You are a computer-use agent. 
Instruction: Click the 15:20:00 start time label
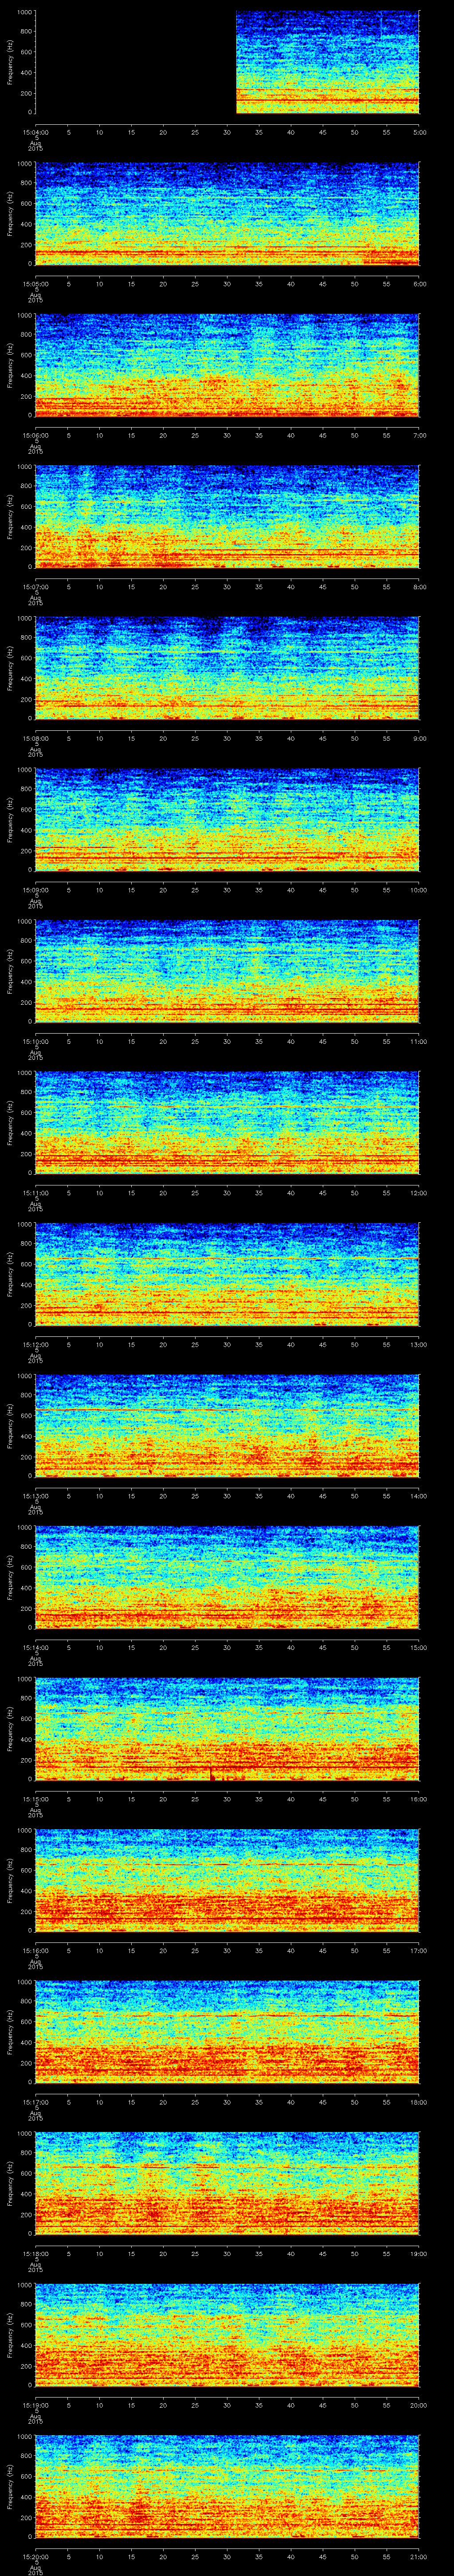pos(36,2556)
